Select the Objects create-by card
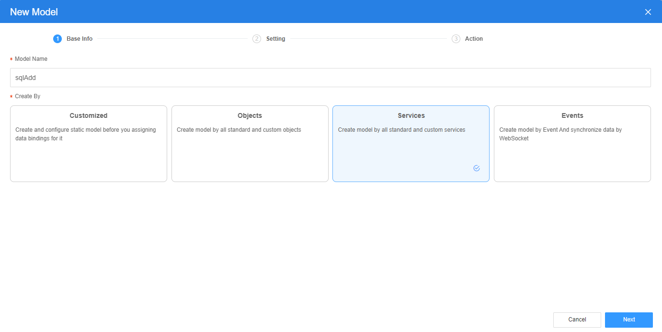Image resolution: width=662 pixels, height=332 pixels. tap(250, 144)
